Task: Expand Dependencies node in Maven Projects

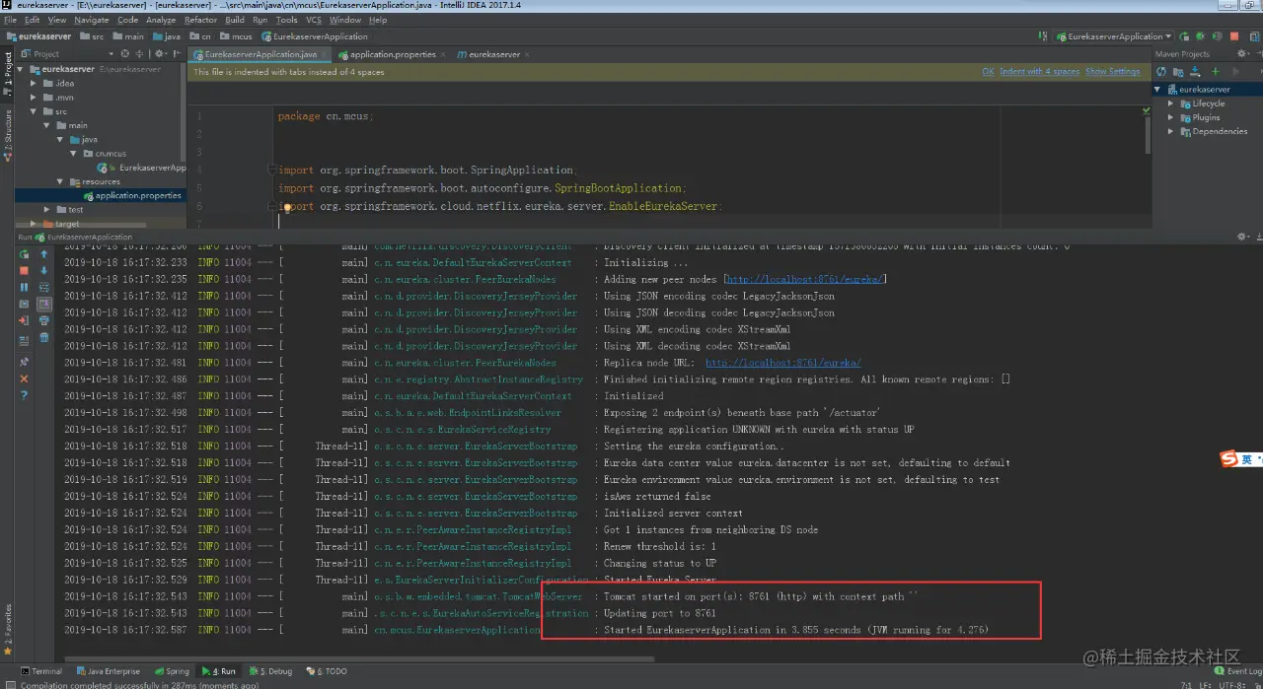Action: [1171, 131]
